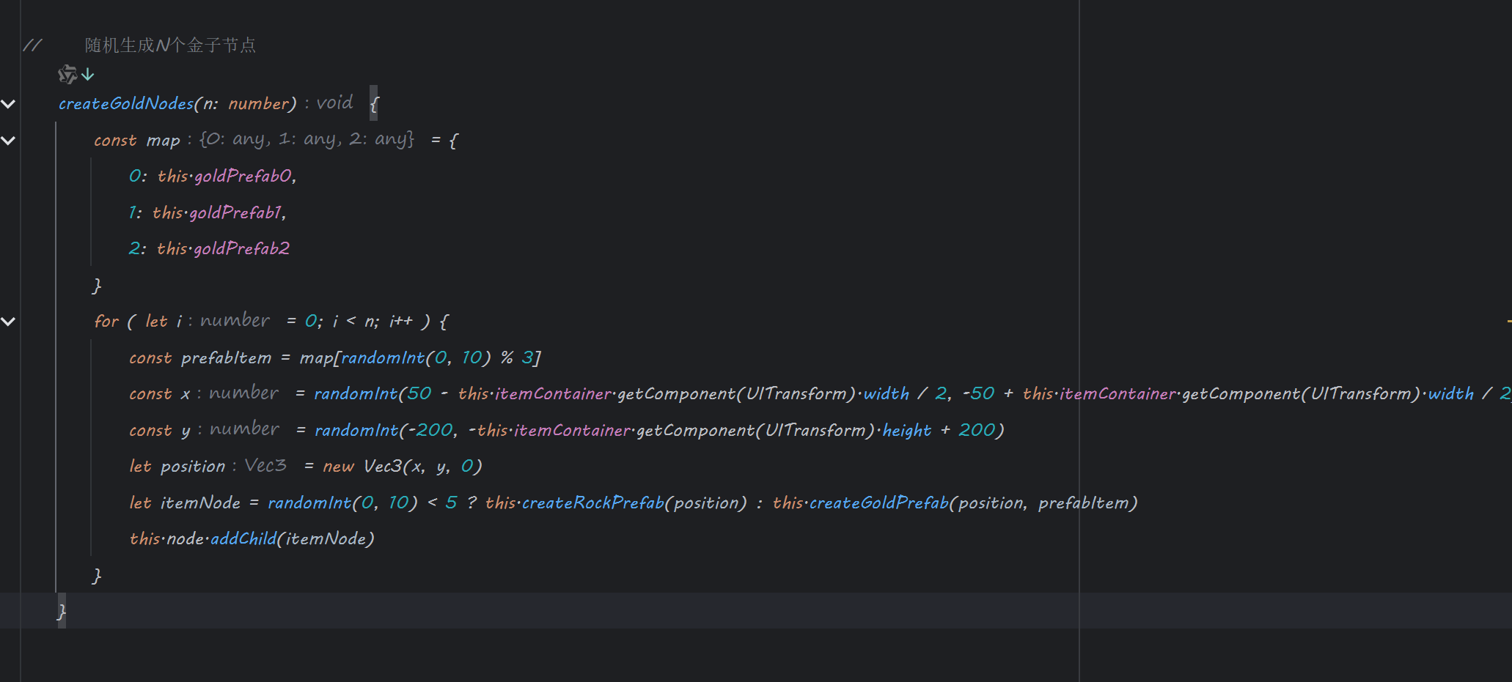Click the gutter icon above createGoldNodes
The width and height of the screenshot is (1512, 682).
coord(67,74)
